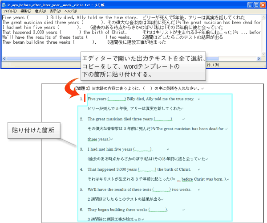The width and height of the screenshot is (267, 223).
Task: Click the Notepad icon in the title bar
Action: tap(4, 4)
